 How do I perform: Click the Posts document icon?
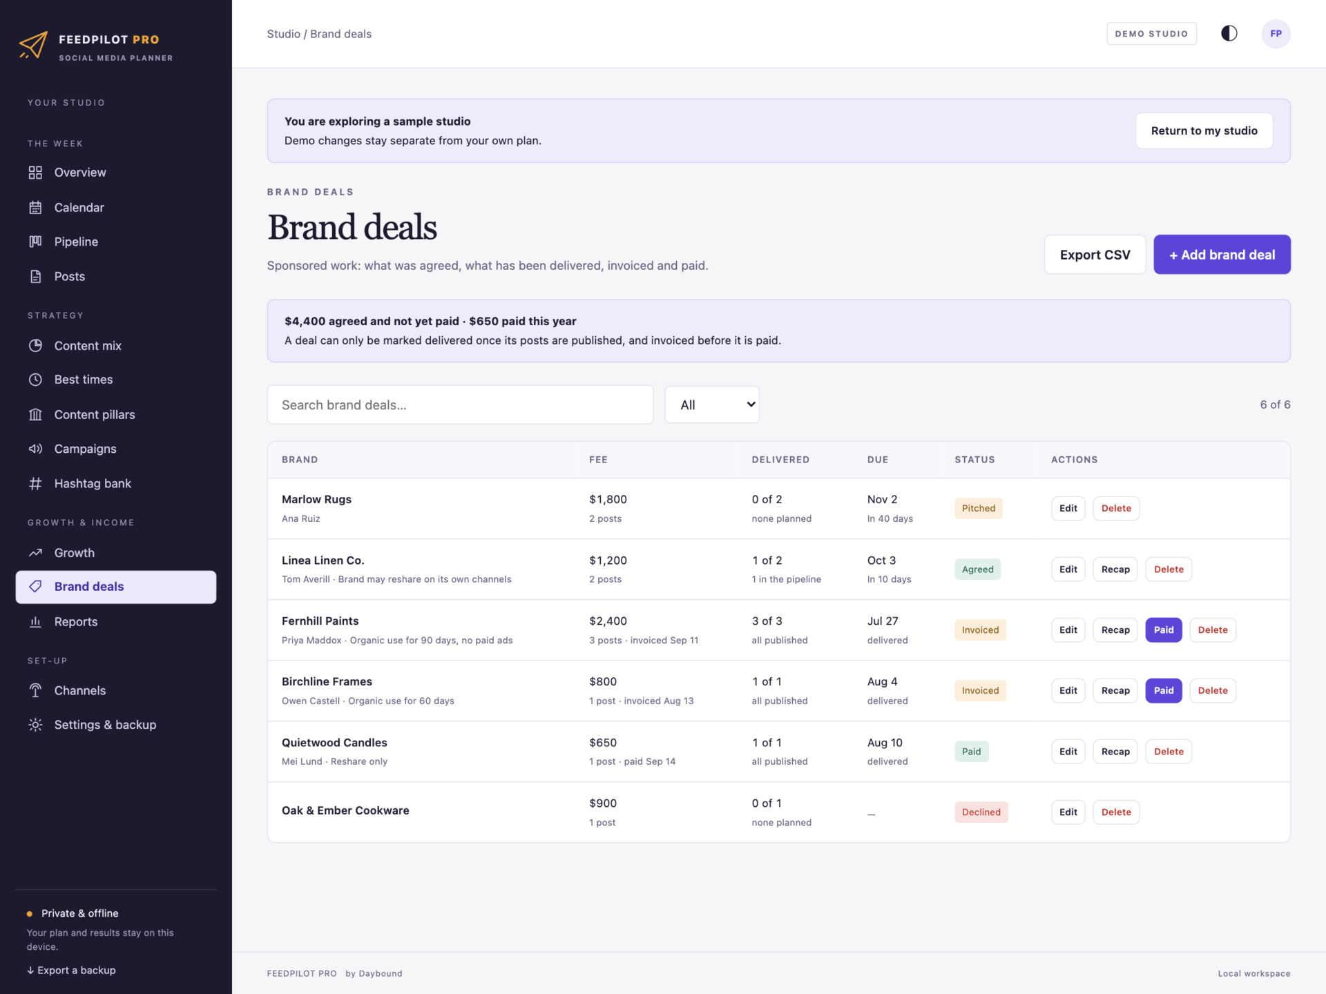point(35,276)
